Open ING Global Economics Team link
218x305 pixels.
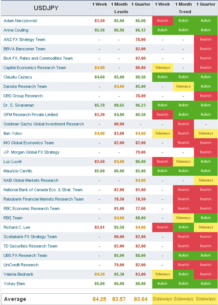pyautogui.click(x=29, y=143)
